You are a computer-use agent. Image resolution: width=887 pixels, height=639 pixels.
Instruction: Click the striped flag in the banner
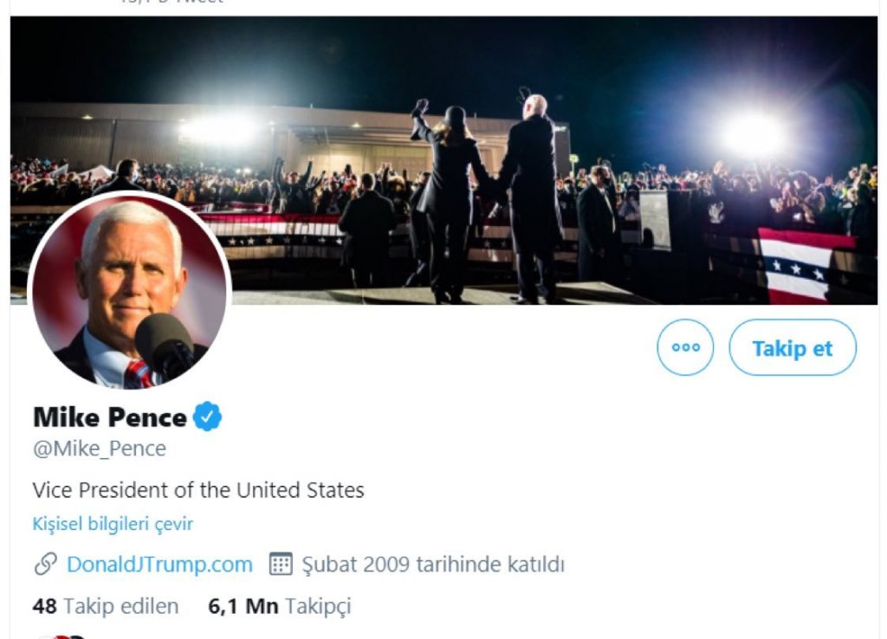(794, 264)
